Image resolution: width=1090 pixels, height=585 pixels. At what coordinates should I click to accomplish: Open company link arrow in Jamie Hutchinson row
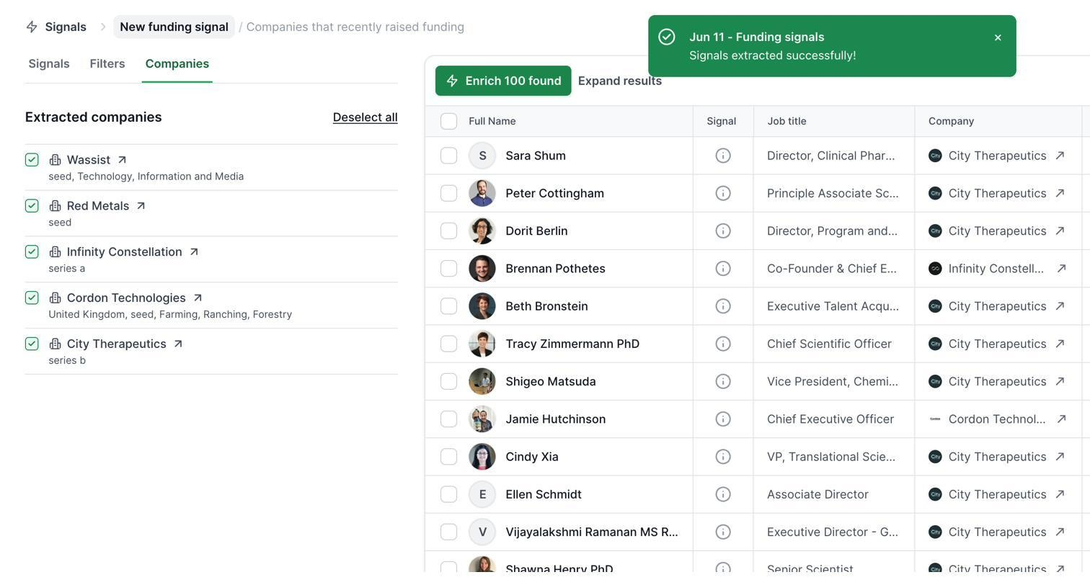click(x=1061, y=419)
